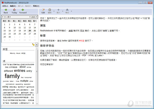Click the #family tag in cloud
This screenshot has width=154, height=109.
click(13, 53)
